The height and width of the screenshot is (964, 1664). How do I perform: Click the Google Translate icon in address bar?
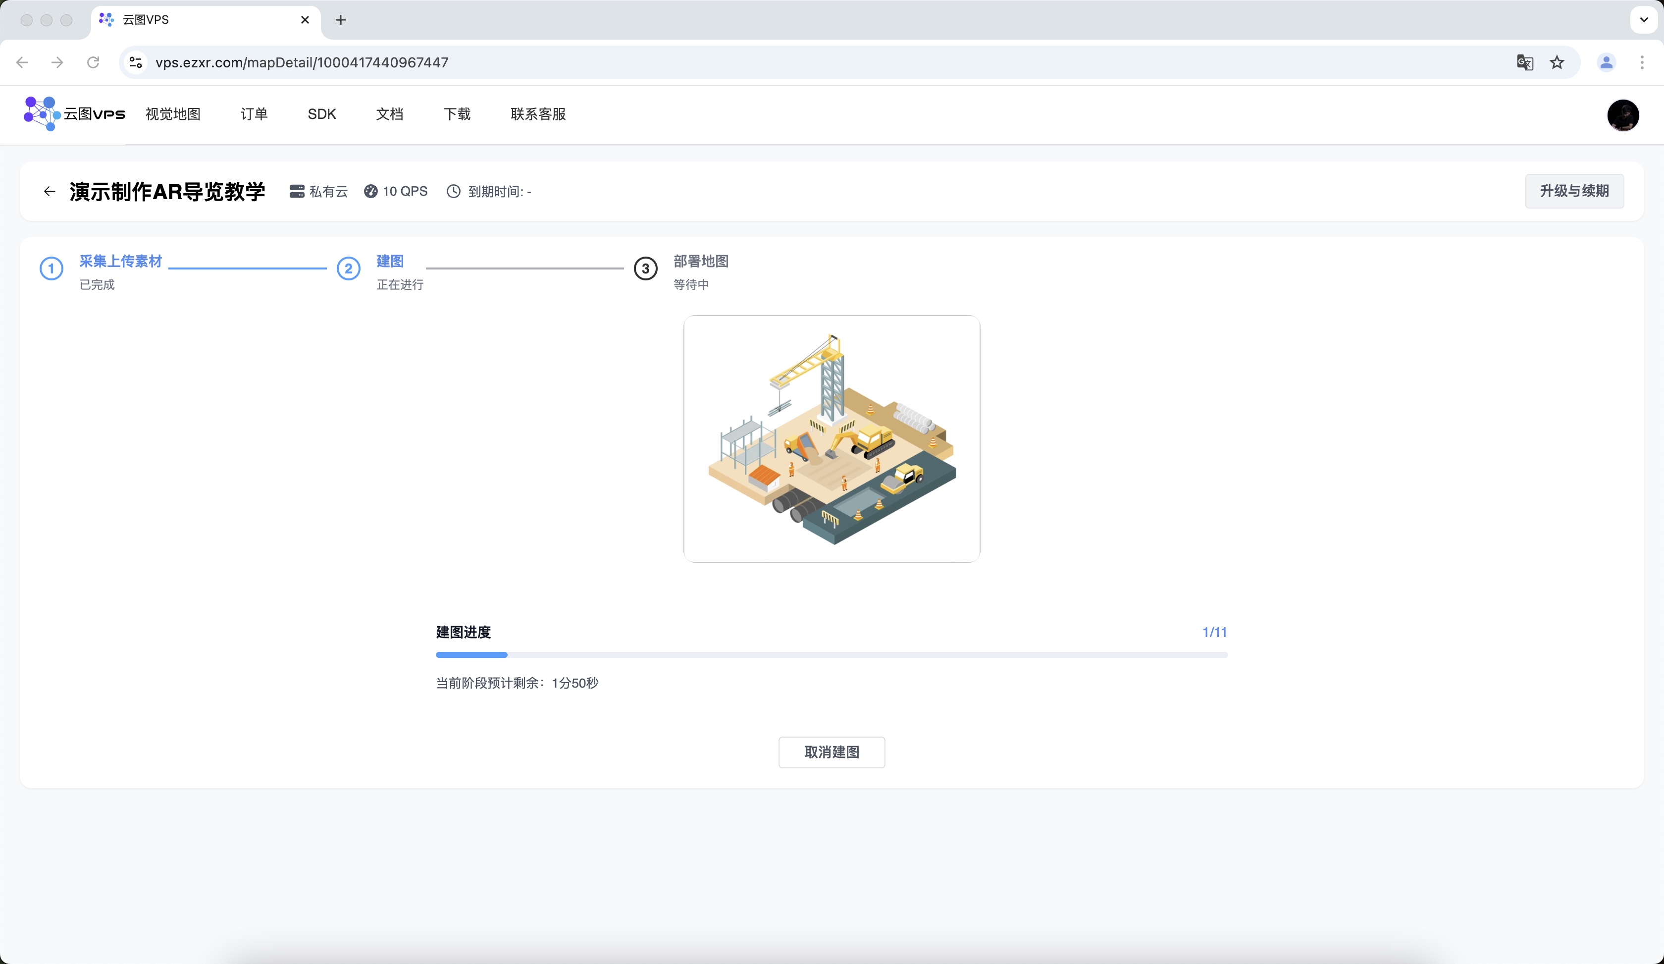pos(1525,62)
